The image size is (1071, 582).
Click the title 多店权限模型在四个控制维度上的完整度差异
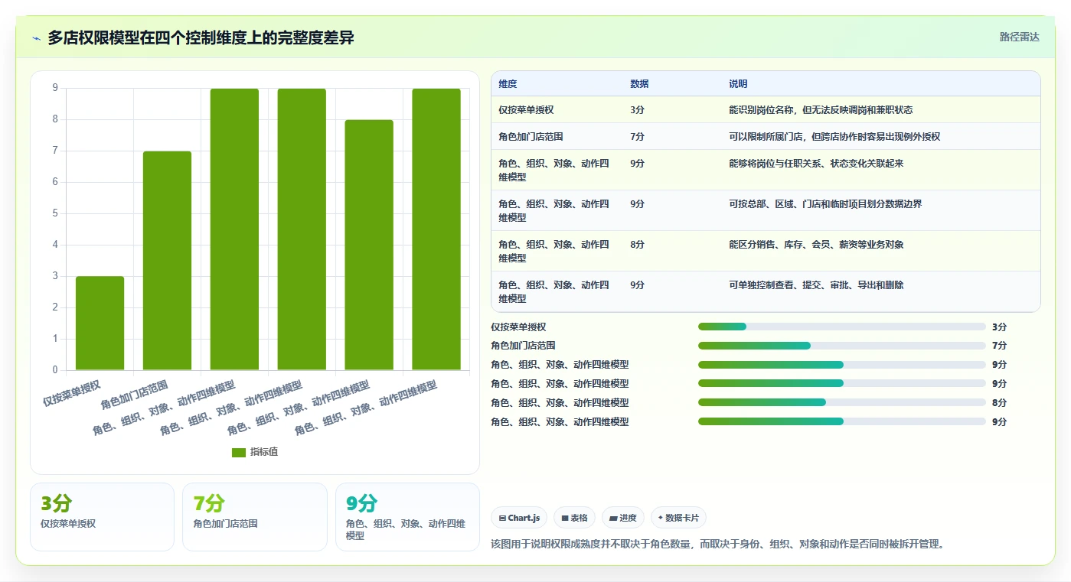pyautogui.click(x=201, y=37)
